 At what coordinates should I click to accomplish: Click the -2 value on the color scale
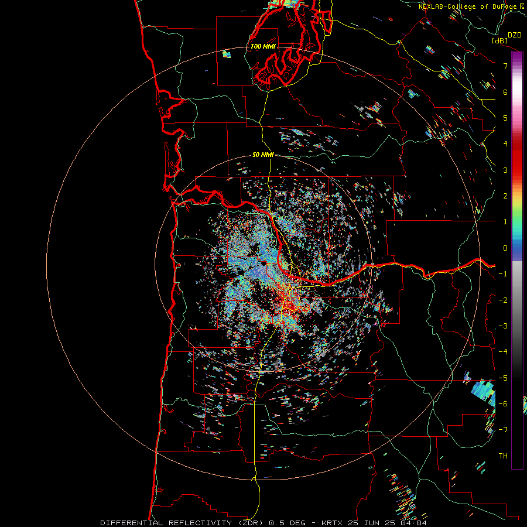[503, 300]
